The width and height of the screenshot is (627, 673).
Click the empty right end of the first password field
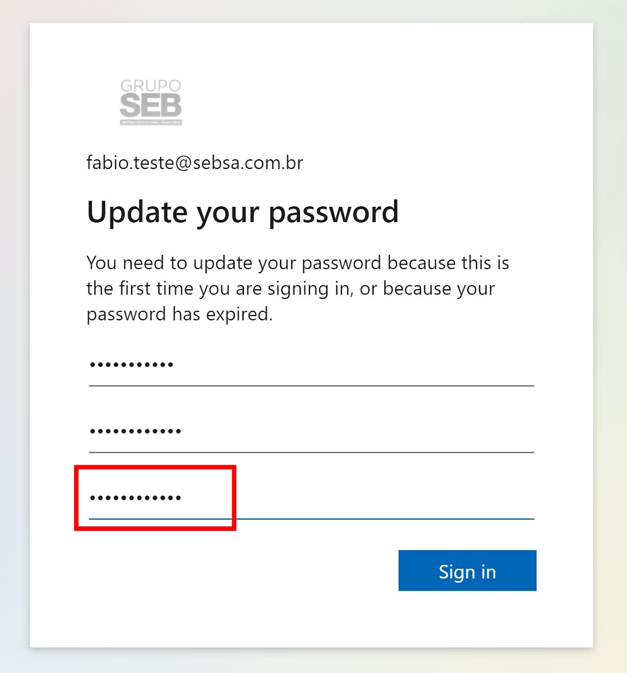click(x=490, y=365)
